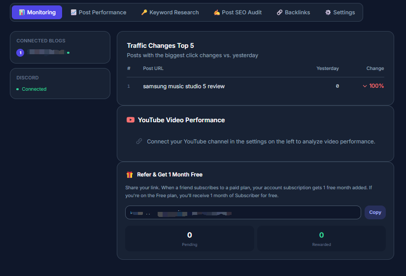Click the CONNECTED BLOGS label
406x276 pixels.
(x=41, y=40)
